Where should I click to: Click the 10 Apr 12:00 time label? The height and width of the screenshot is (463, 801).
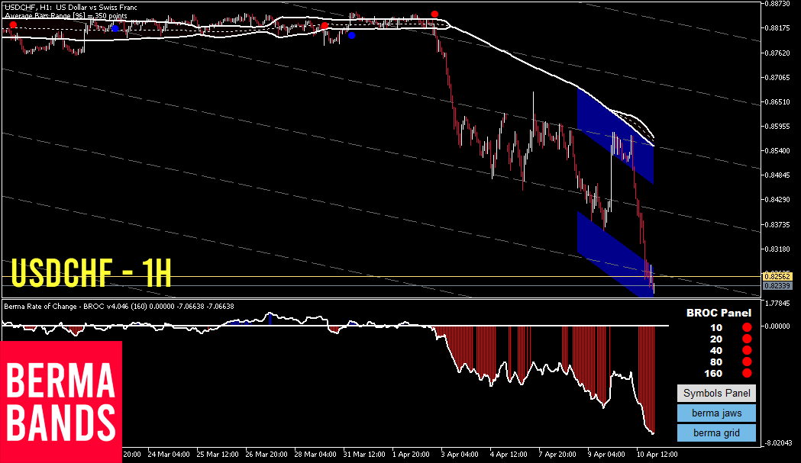coord(657,455)
